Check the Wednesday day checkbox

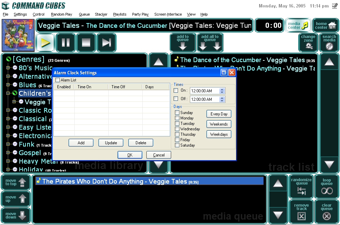[177, 129]
